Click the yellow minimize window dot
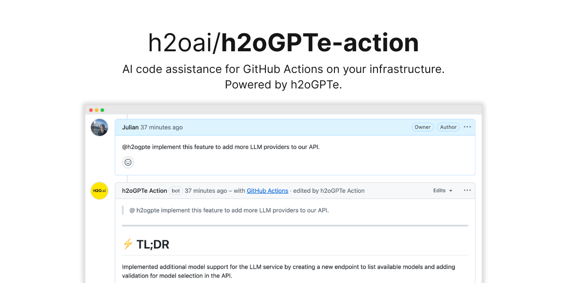The height and width of the screenshot is (283, 567). pos(97,110)
